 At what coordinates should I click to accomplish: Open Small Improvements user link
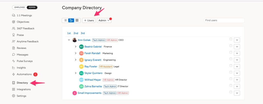coord(90,93)
